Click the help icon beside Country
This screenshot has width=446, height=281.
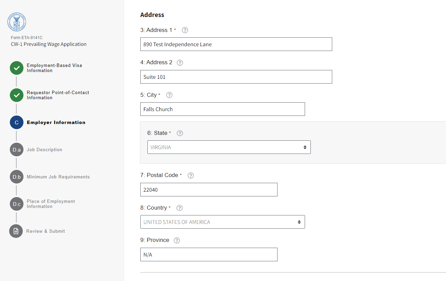(180, 208)
